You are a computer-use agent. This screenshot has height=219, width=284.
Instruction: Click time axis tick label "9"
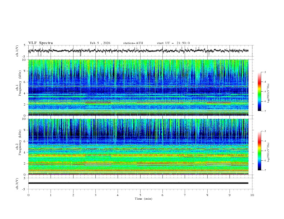(229, 195)
